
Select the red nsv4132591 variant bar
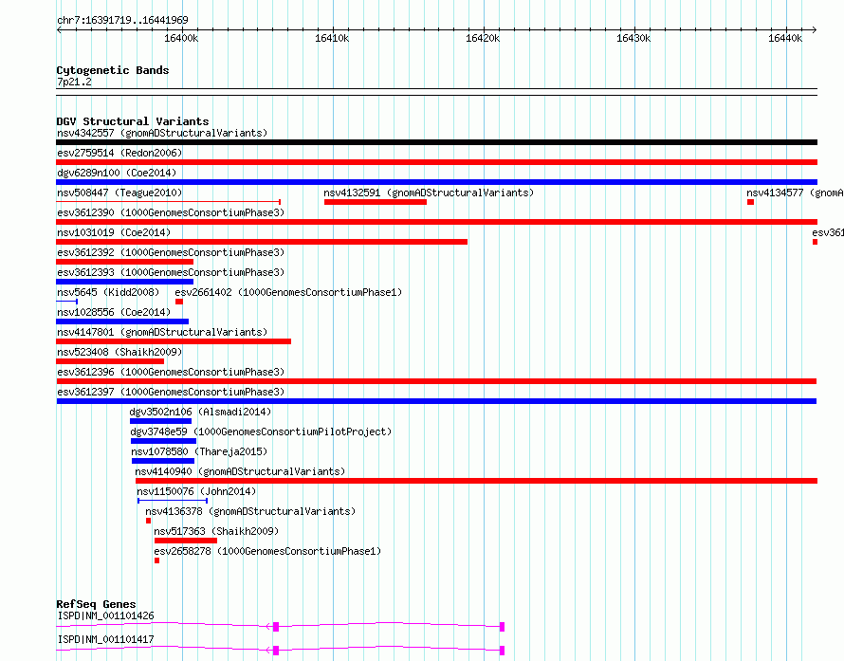[x=376, y=202]
